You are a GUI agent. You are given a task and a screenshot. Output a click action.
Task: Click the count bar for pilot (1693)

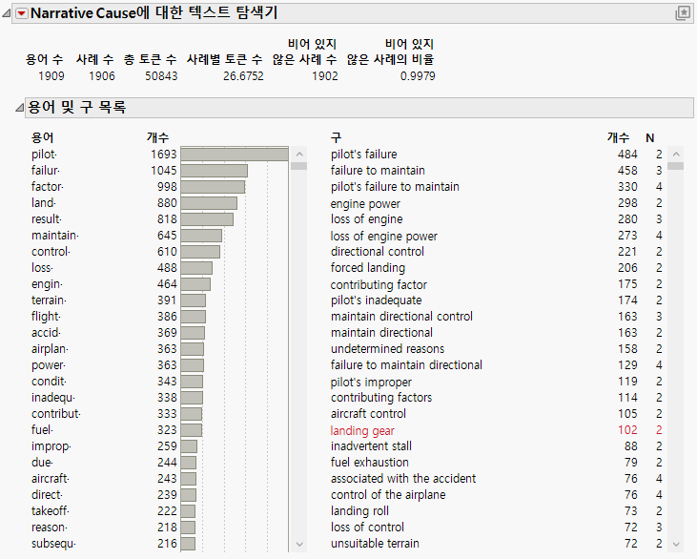(x=235, y=155)
